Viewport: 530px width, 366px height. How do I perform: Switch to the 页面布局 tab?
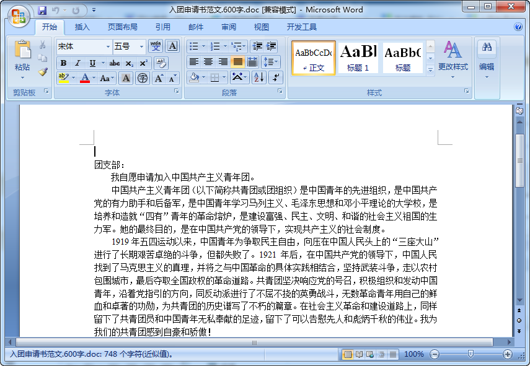pos(122,27)
